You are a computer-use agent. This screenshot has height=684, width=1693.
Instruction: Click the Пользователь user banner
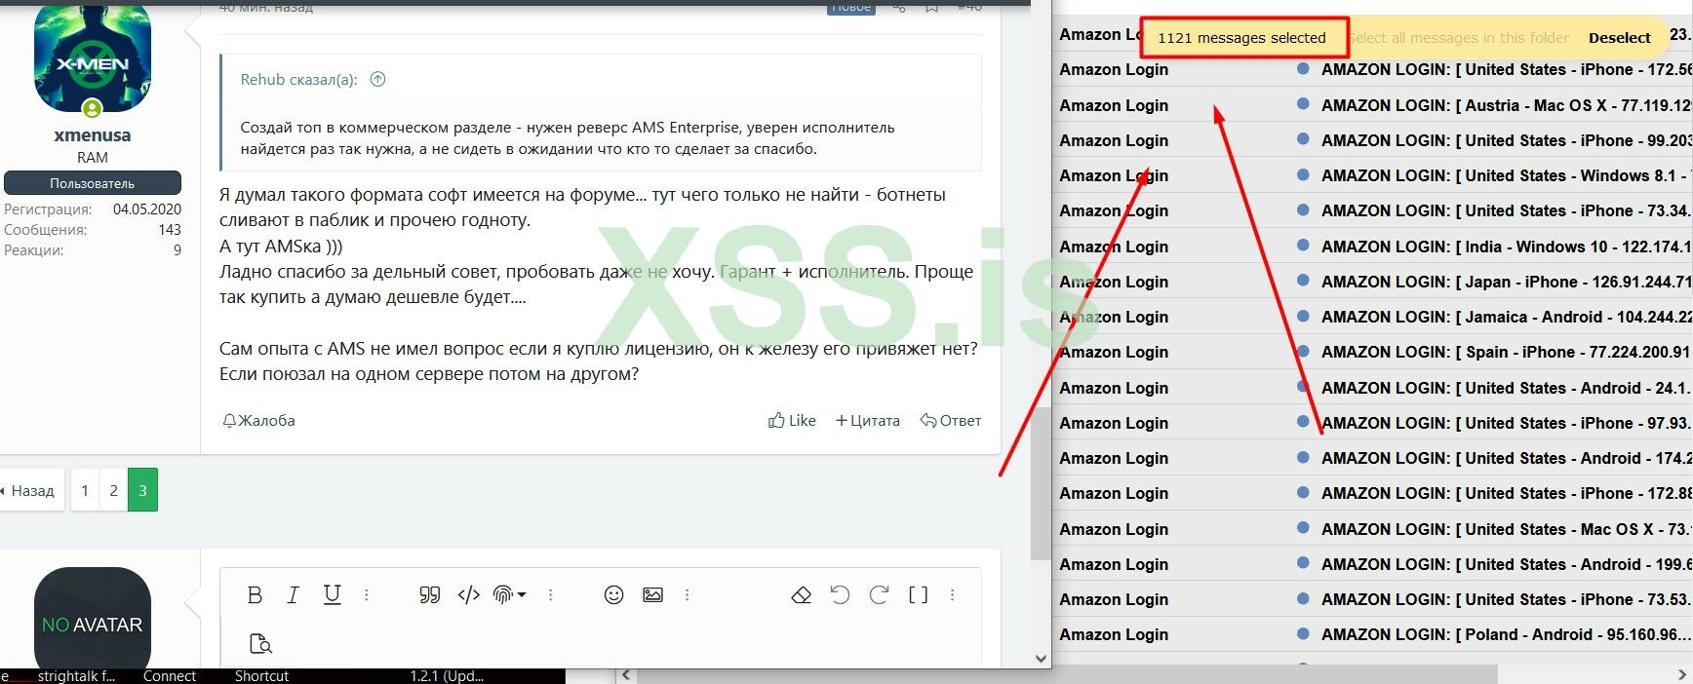93,183
